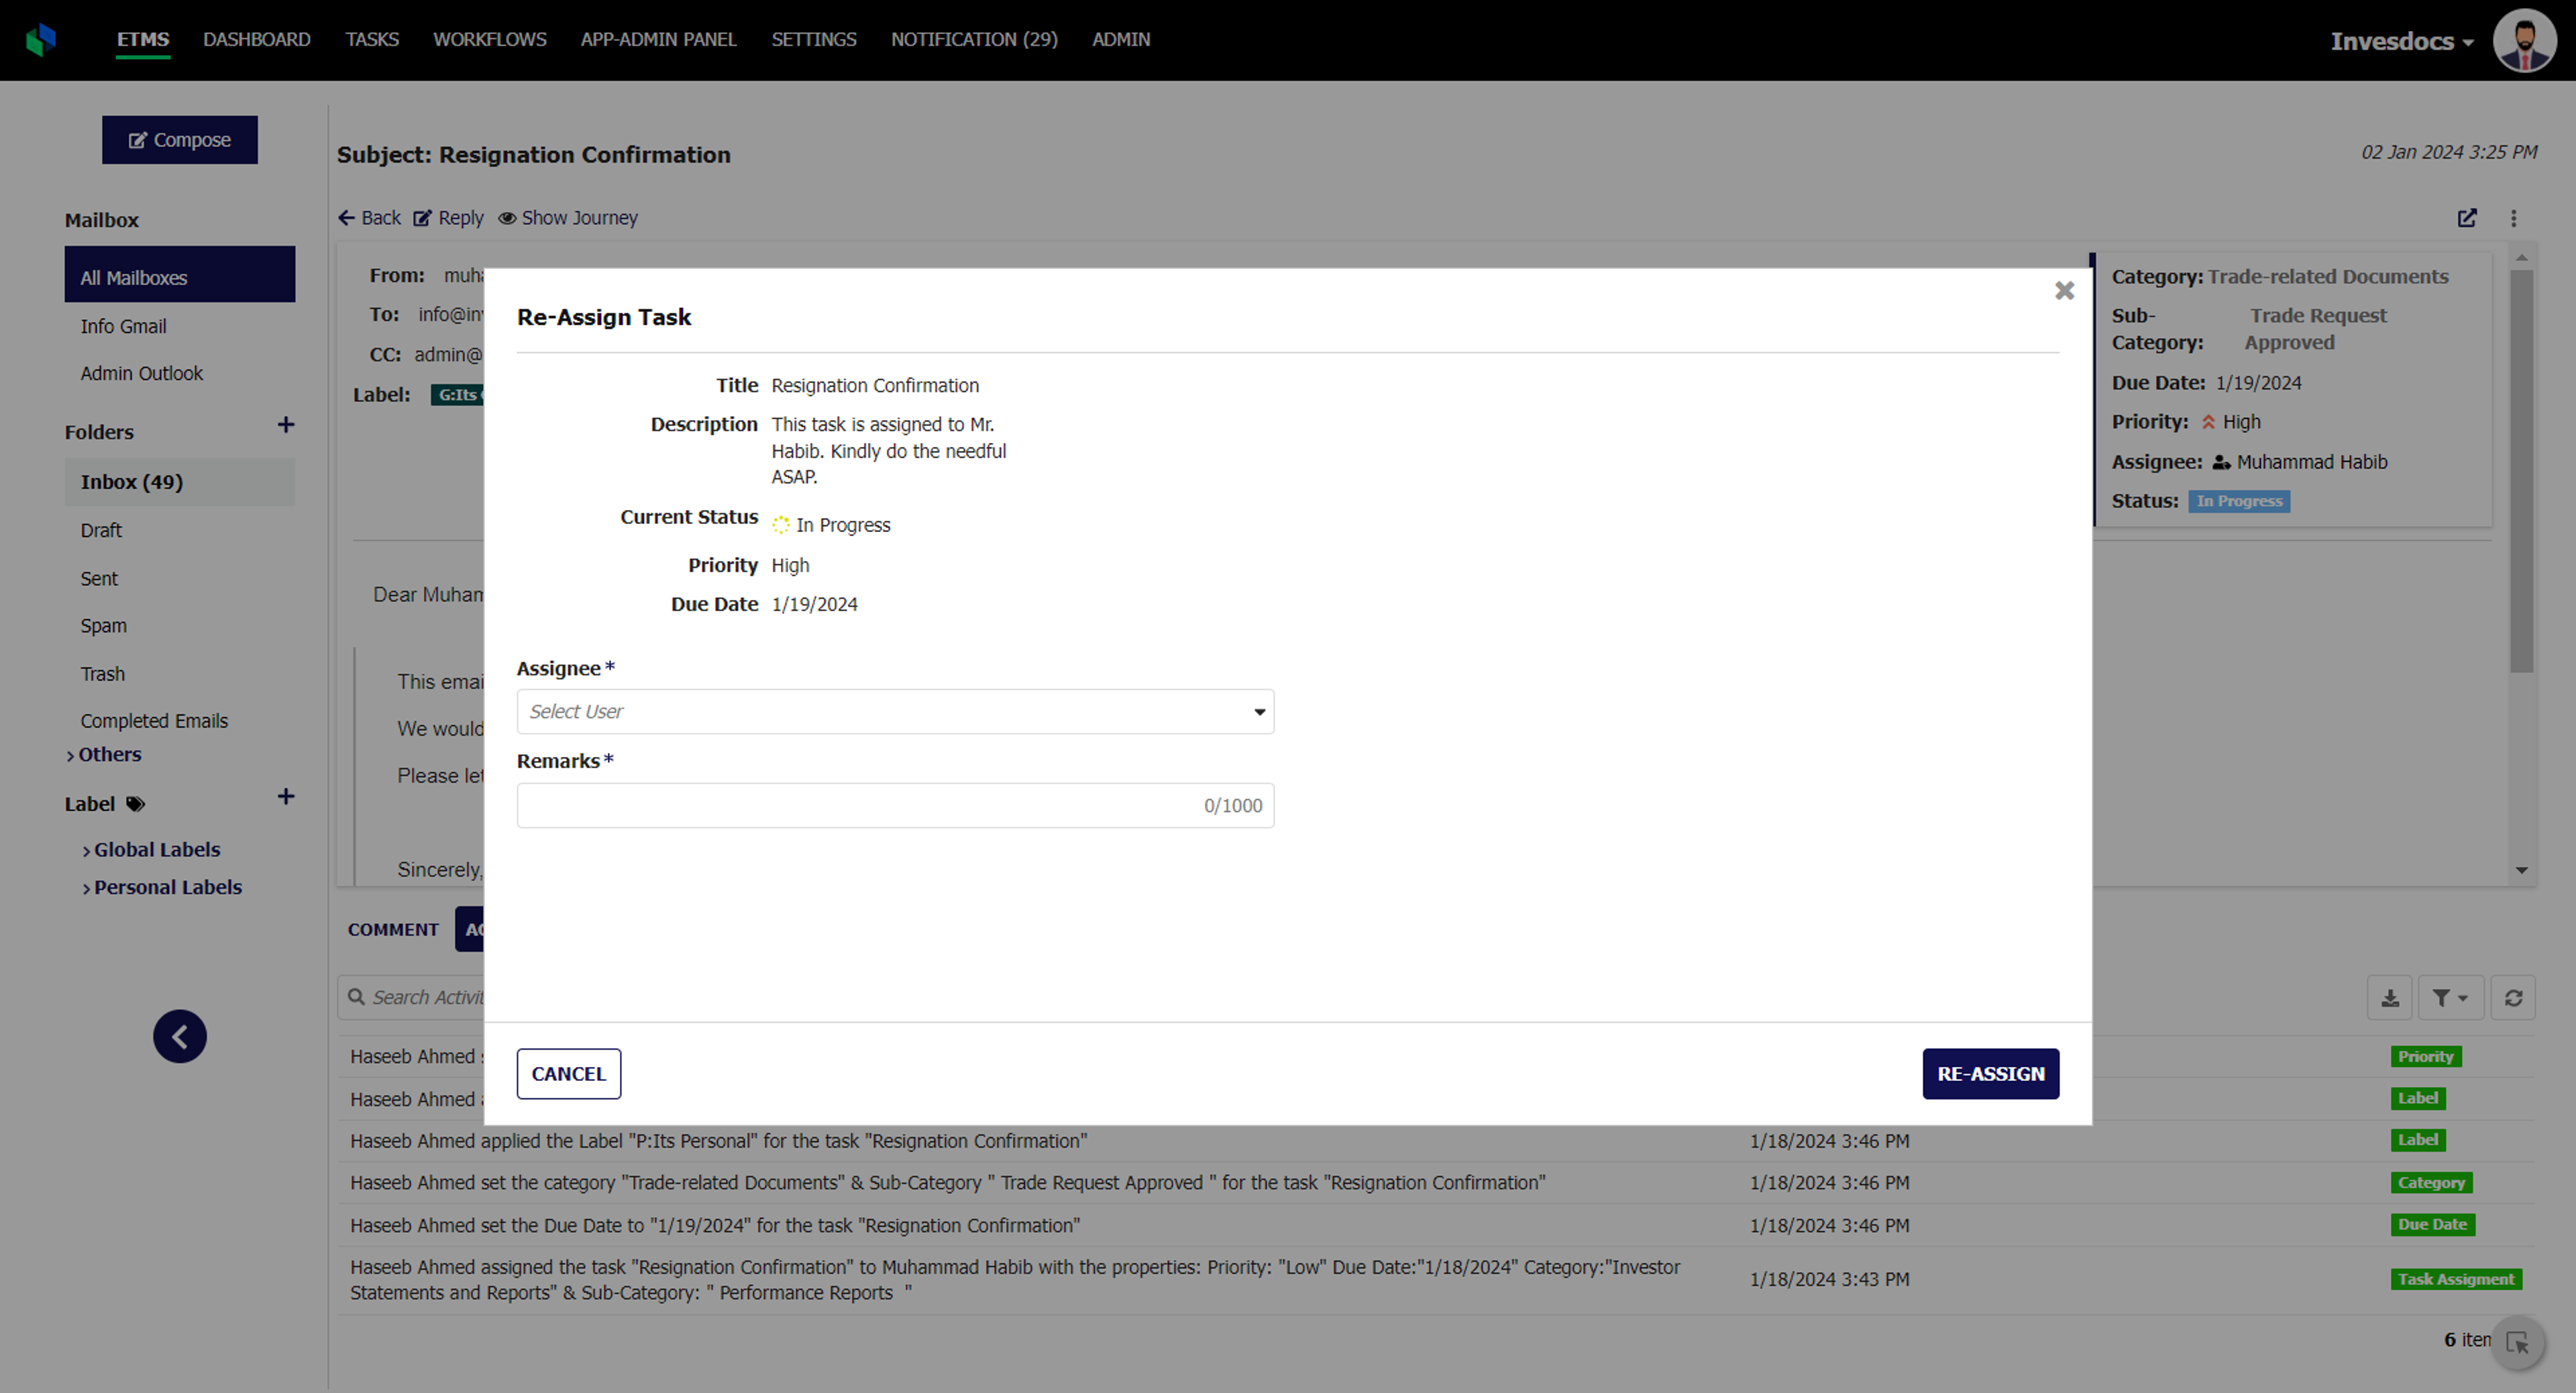Click the search magnifier icon
The height and width of the screenshot is (1393, 2576).
[x=356, y=997]
